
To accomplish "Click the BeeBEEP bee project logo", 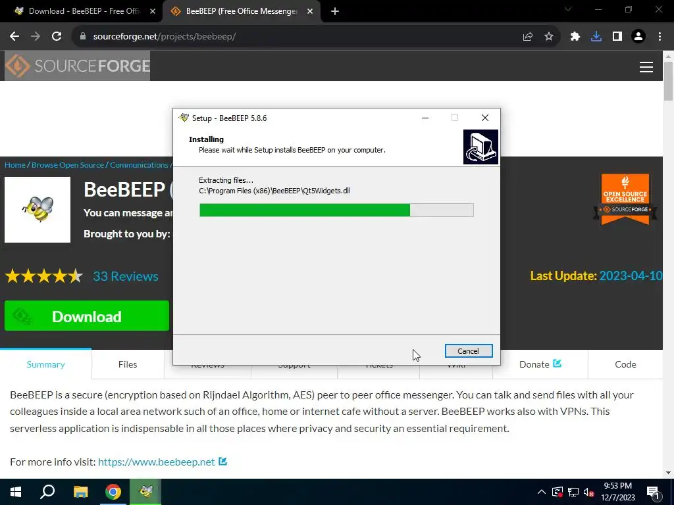I will click(38, 210).
